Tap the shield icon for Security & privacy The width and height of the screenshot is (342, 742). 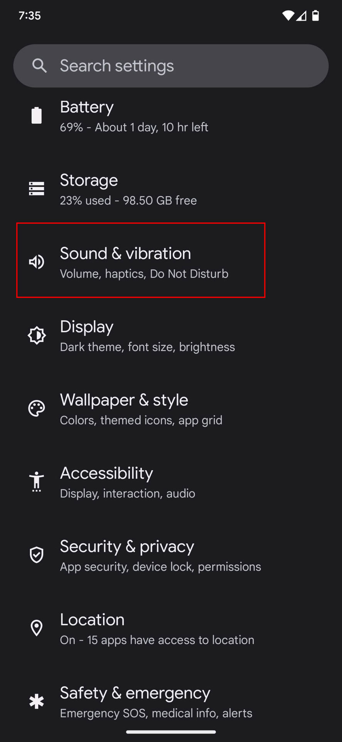pos(37,555)
